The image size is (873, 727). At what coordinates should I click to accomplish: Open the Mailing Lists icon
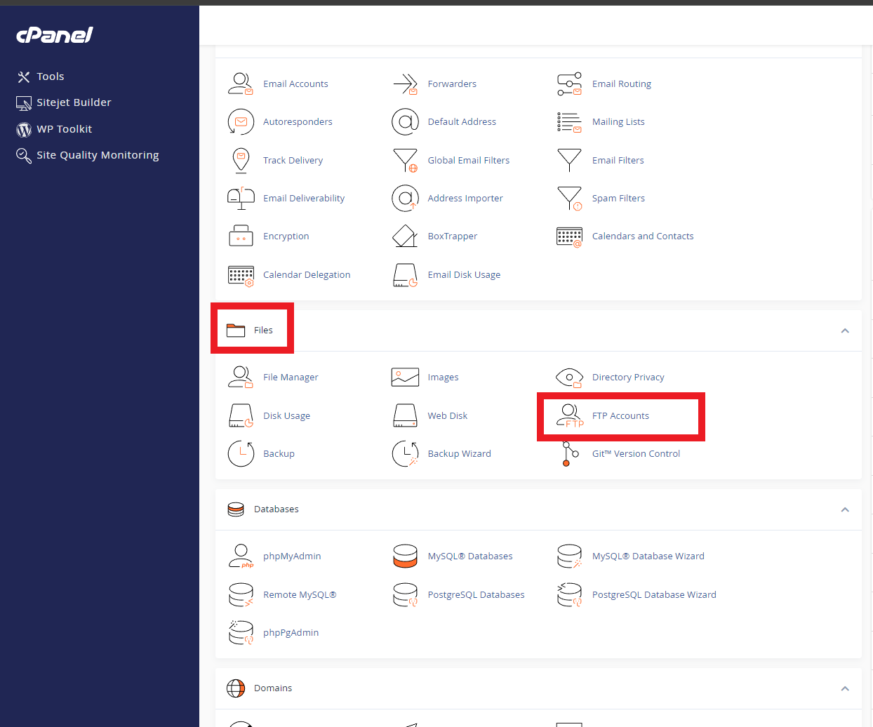569,121
